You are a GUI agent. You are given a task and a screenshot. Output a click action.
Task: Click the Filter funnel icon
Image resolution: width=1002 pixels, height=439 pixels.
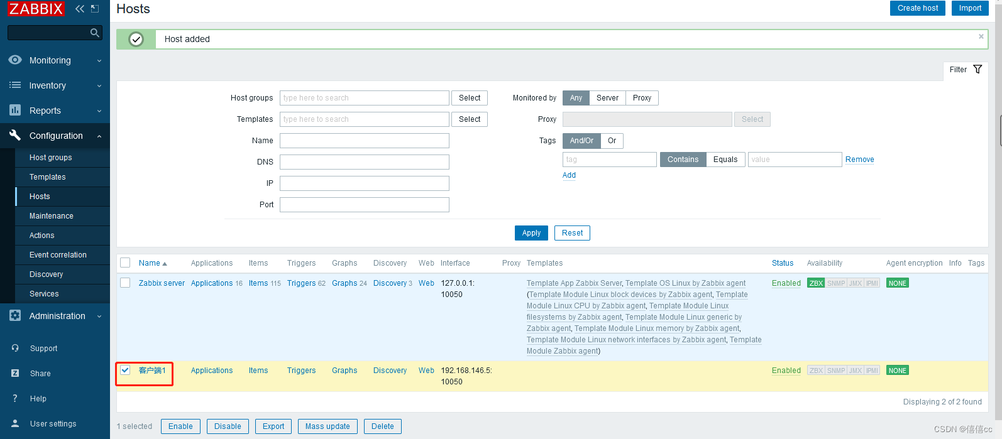[977, 69]
